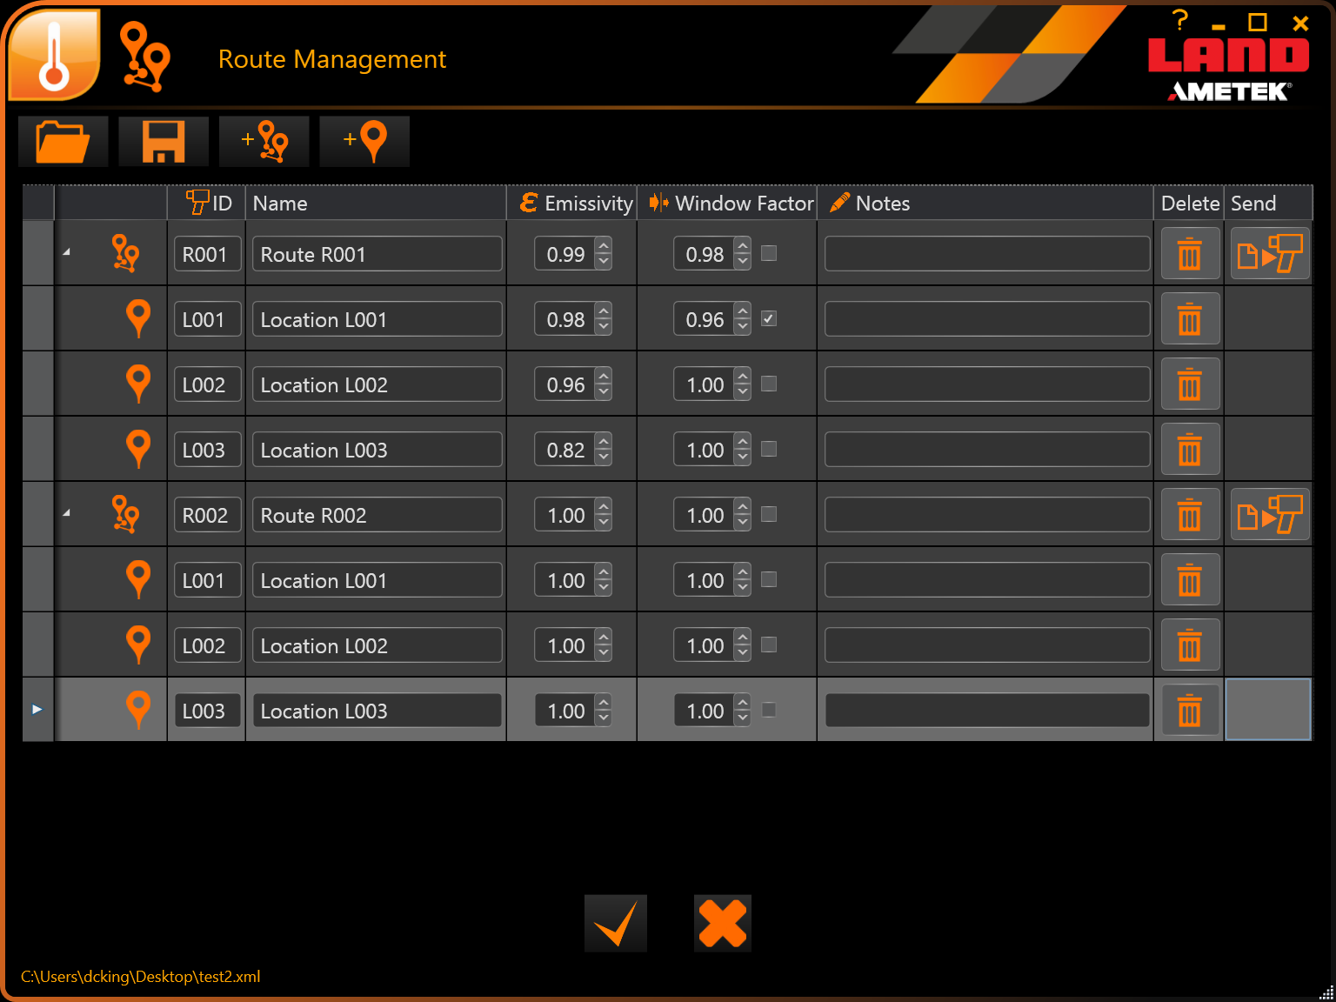Enable Window Factor for Location L003

coord(768,450)
